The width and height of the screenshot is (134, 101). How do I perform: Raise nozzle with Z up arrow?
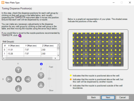tap(41, 75)
